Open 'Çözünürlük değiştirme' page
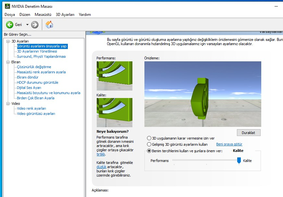 [x=34, y=67]
